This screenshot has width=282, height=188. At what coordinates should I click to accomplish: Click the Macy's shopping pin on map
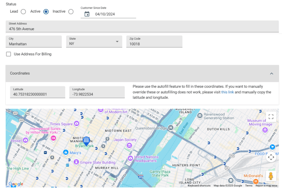[x=66, y=152]
